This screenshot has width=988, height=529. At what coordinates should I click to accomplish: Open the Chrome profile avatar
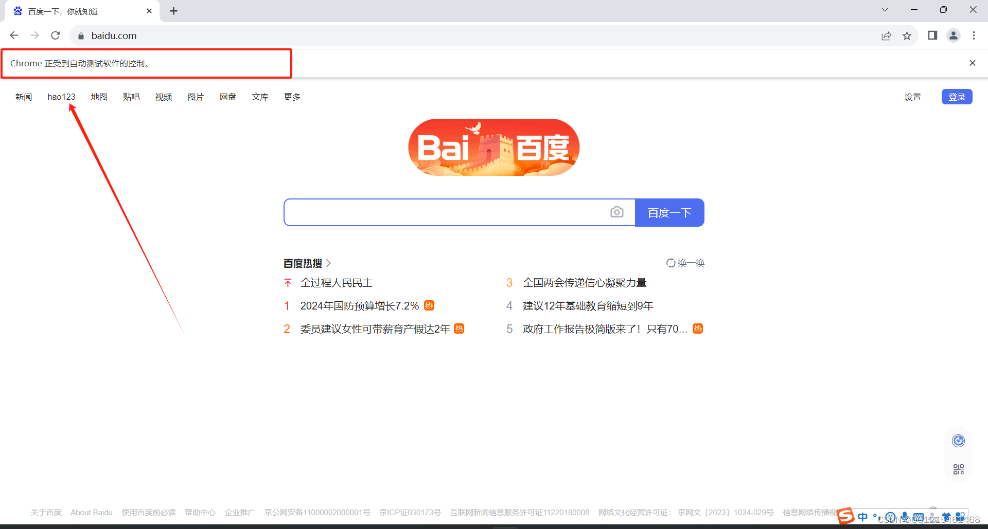(x=954, y=35)
